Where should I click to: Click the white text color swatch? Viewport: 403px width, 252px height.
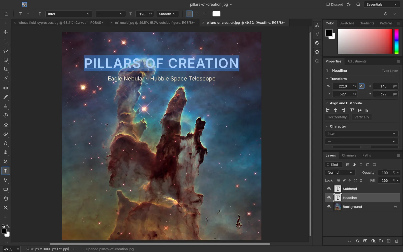(x=216, y=14)
